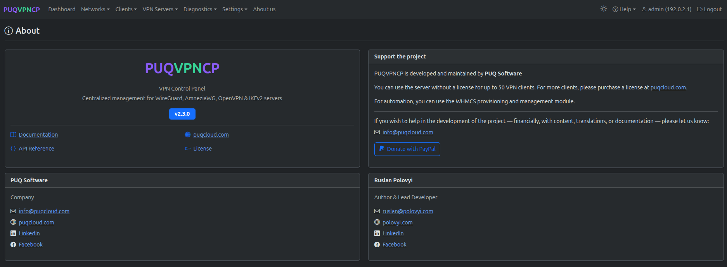The image size is (727, 267).
Task: Open the Documentation link
Action: pyautogui.click(x=38, y=135)
